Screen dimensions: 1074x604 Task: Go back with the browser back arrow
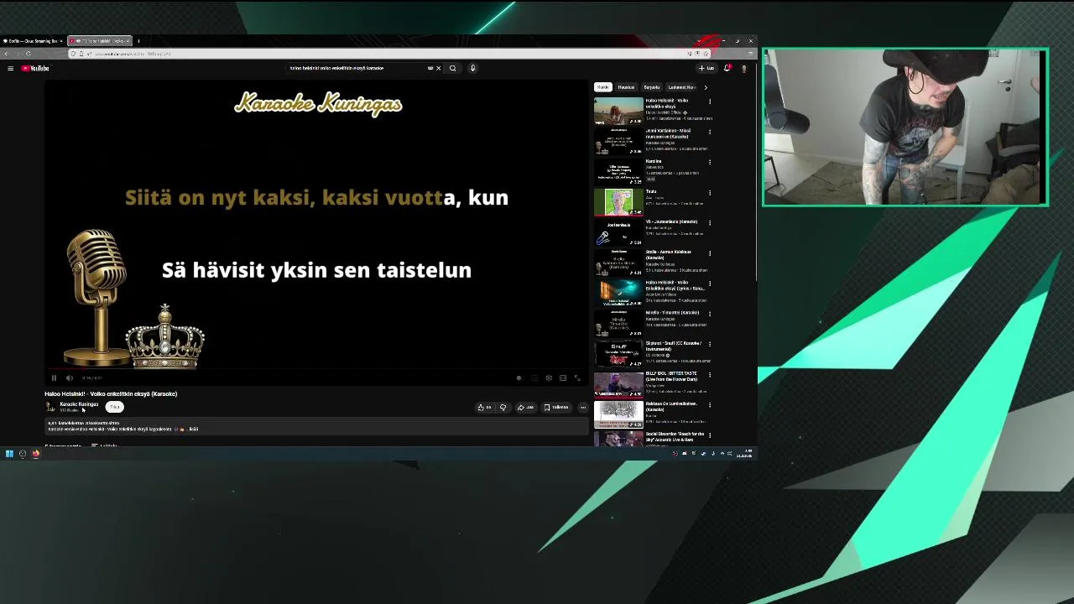point(7,54)
